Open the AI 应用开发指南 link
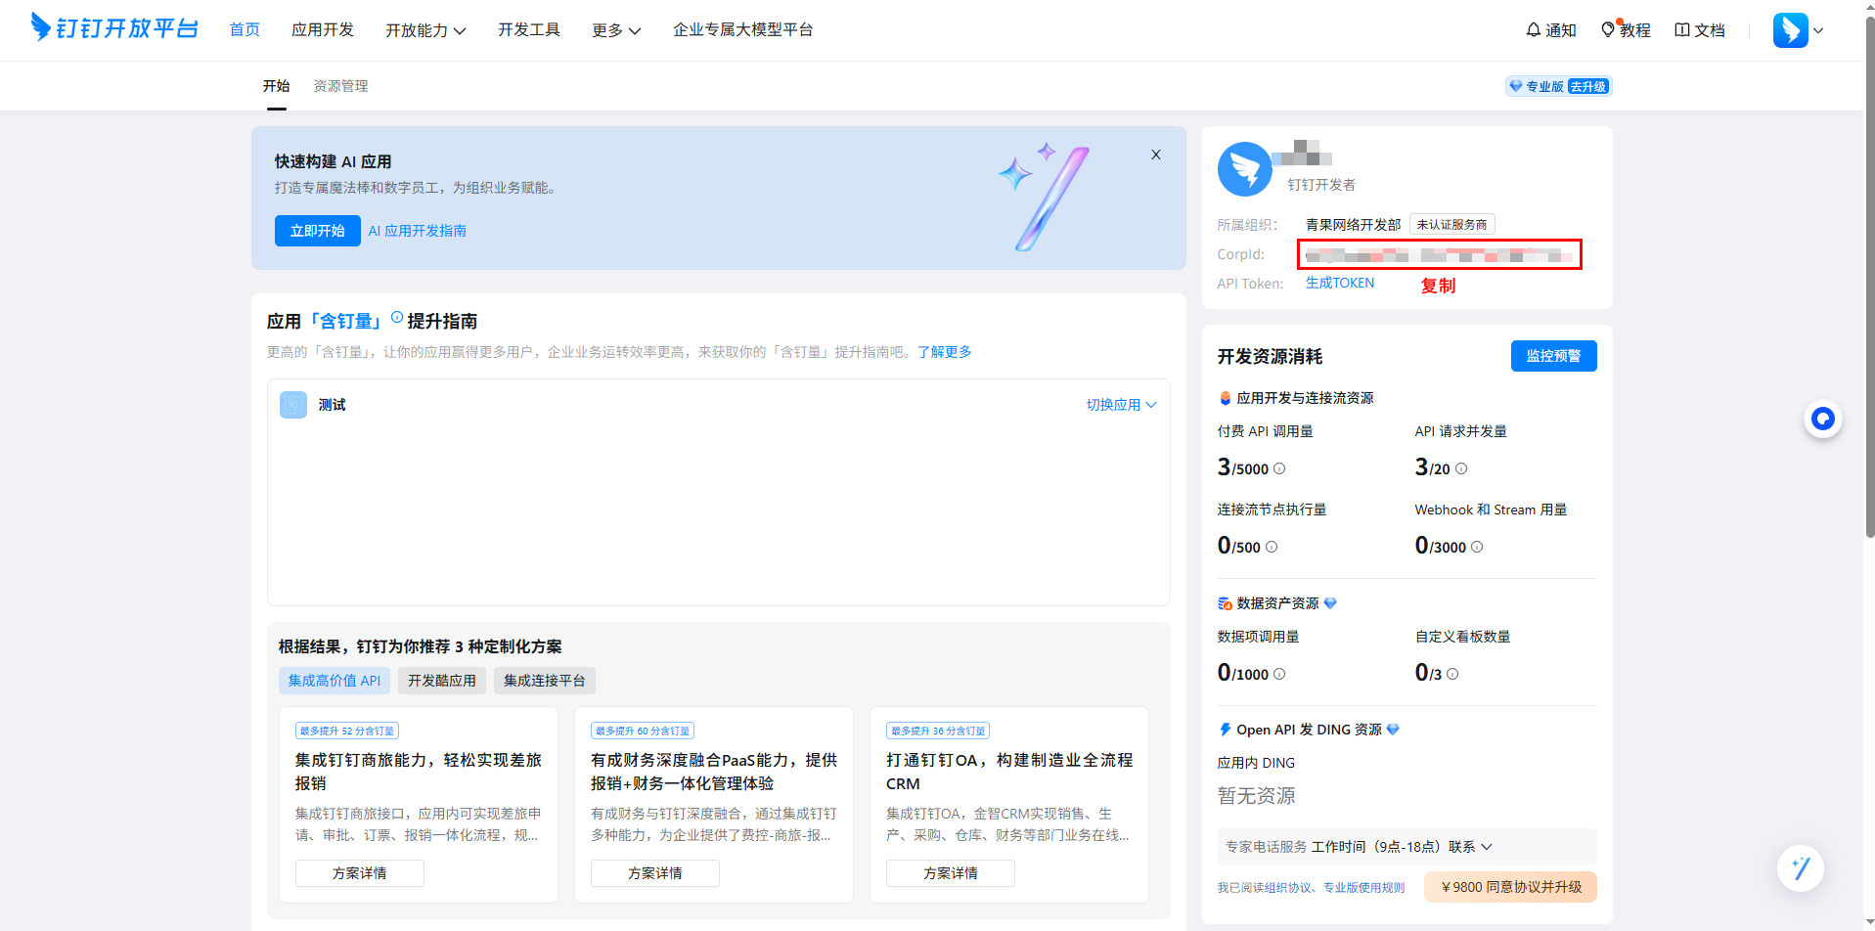This screenshot has width=1875, height=931. click(418, 231)
